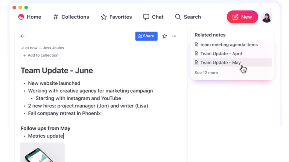Open the user profile avatar

[266, 17]
